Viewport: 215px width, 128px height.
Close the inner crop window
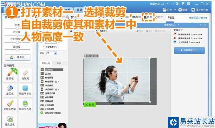click(x=206, y=25)
